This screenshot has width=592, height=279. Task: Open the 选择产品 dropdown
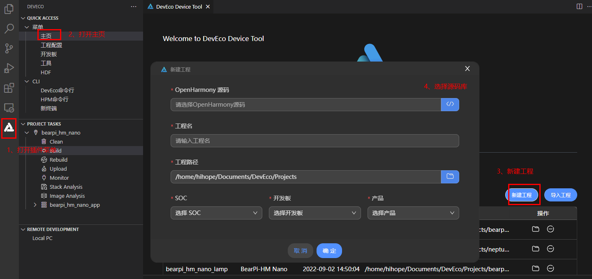[x=413, y=213]
